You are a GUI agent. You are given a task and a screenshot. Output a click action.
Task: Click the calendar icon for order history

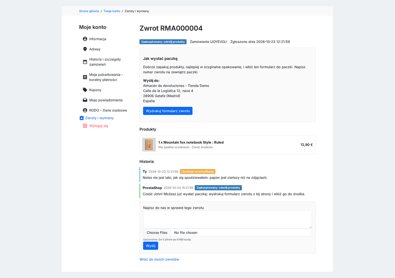click(85, 62)
